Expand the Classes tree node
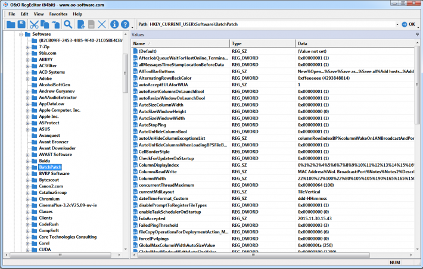Image resolution: width=423 pixels, height=269 pixels. click(x=27, y=212)
